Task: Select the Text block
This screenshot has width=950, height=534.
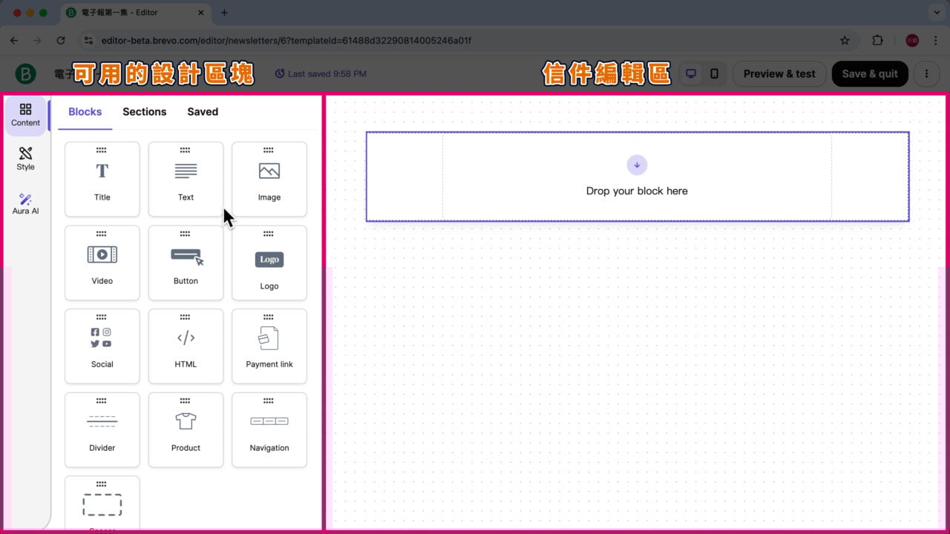Action: (186, 179)
